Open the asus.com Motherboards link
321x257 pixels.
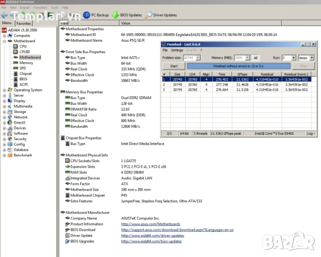coord(150,224)
